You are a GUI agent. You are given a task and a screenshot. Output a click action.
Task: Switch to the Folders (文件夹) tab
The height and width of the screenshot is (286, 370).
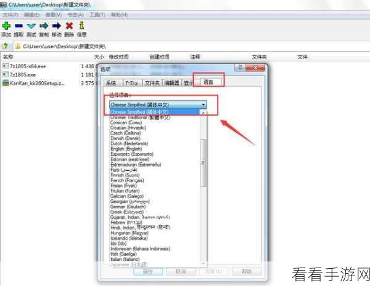pos(152,83)
